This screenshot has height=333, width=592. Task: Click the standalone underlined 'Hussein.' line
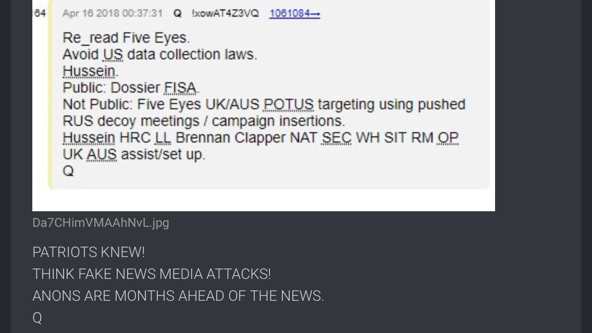(x=90, y=71)
